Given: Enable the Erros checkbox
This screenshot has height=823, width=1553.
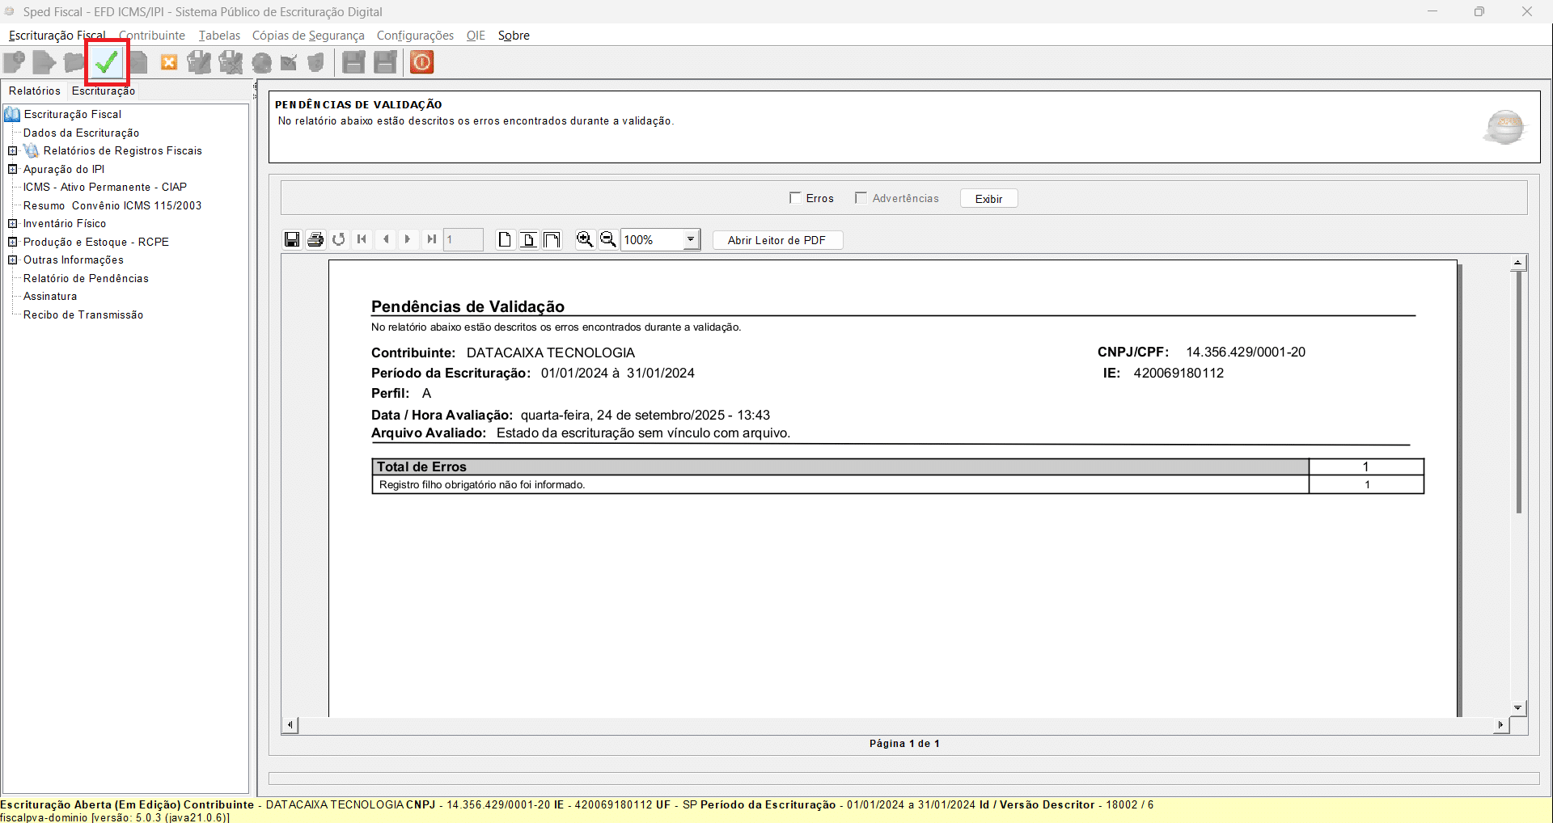Looking at the screenshot, I should point(795,198).
